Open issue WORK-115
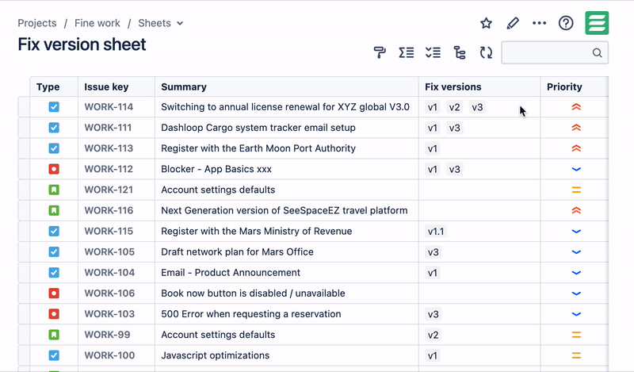Viewport: 634px width, 372px height. click(x=109, y=231)
